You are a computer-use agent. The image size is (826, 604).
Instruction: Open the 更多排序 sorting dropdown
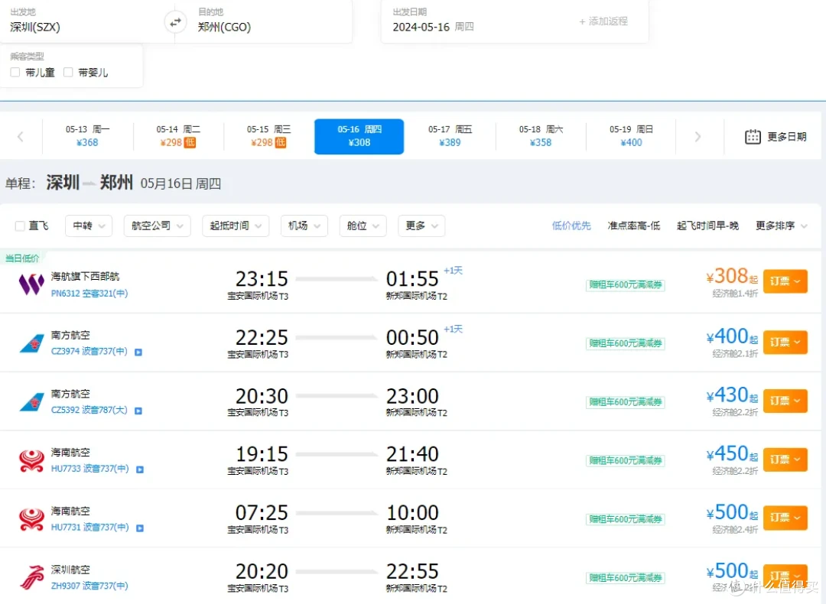[781, 226]
